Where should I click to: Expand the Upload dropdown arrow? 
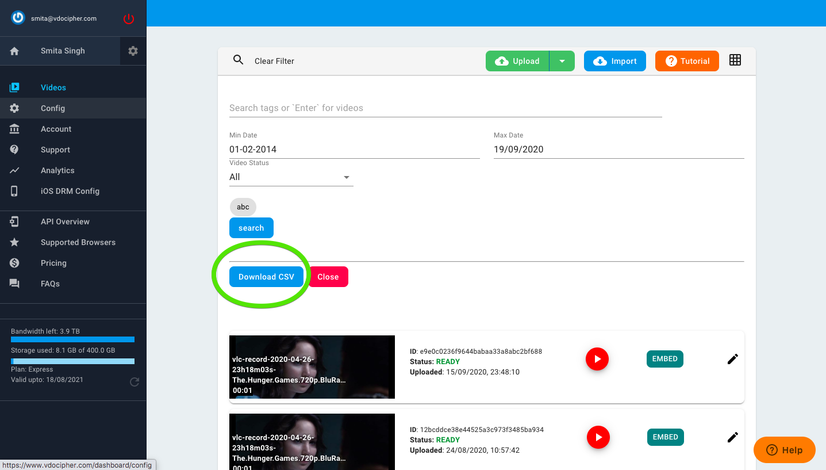(x=562, y=61)
